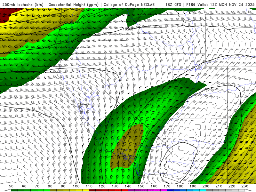Click the '110' value on the color scale
Viewport: 256px width, 192px height.
89,186
